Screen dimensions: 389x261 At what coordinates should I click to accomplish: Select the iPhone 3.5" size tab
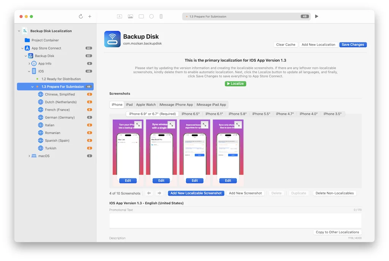(x=332, y=114)
